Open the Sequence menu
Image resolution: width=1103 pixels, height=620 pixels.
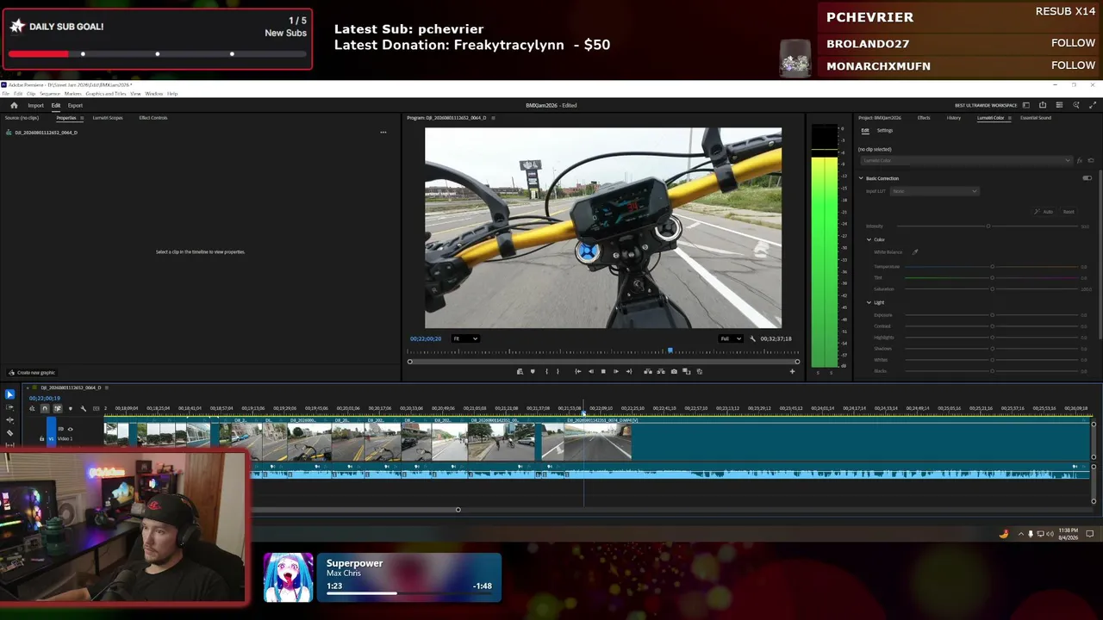coord(50,94)
